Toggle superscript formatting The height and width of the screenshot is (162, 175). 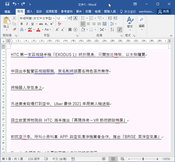(x=52, y=24)
